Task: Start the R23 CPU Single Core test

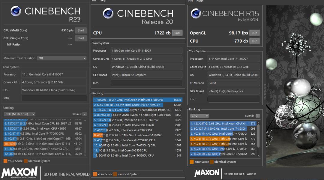Action: pyautogui.click(x=81, y=38)
